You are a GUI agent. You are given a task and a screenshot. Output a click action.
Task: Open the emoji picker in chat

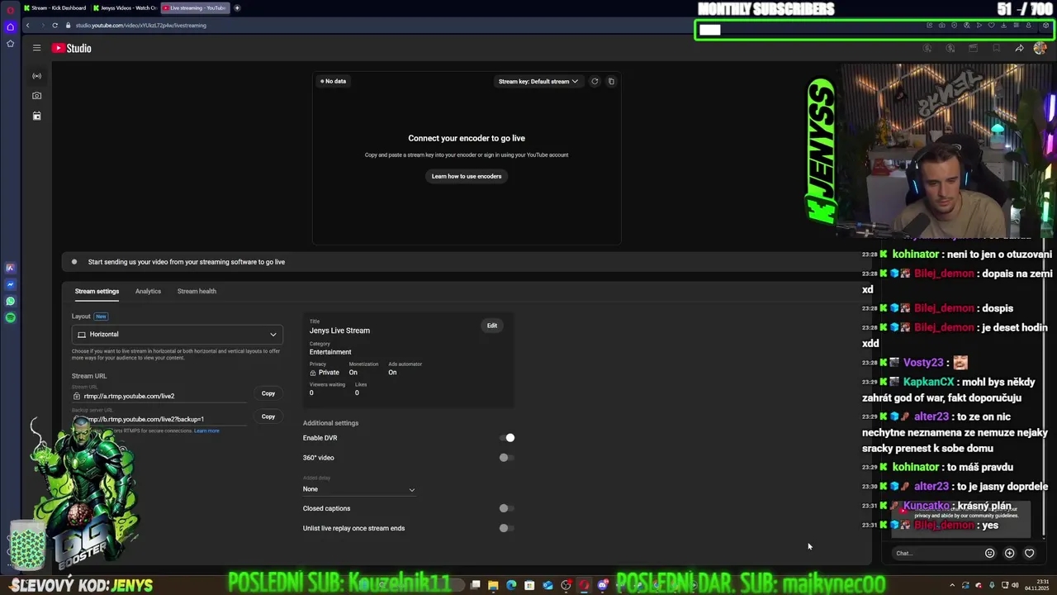tap(989, 553)
